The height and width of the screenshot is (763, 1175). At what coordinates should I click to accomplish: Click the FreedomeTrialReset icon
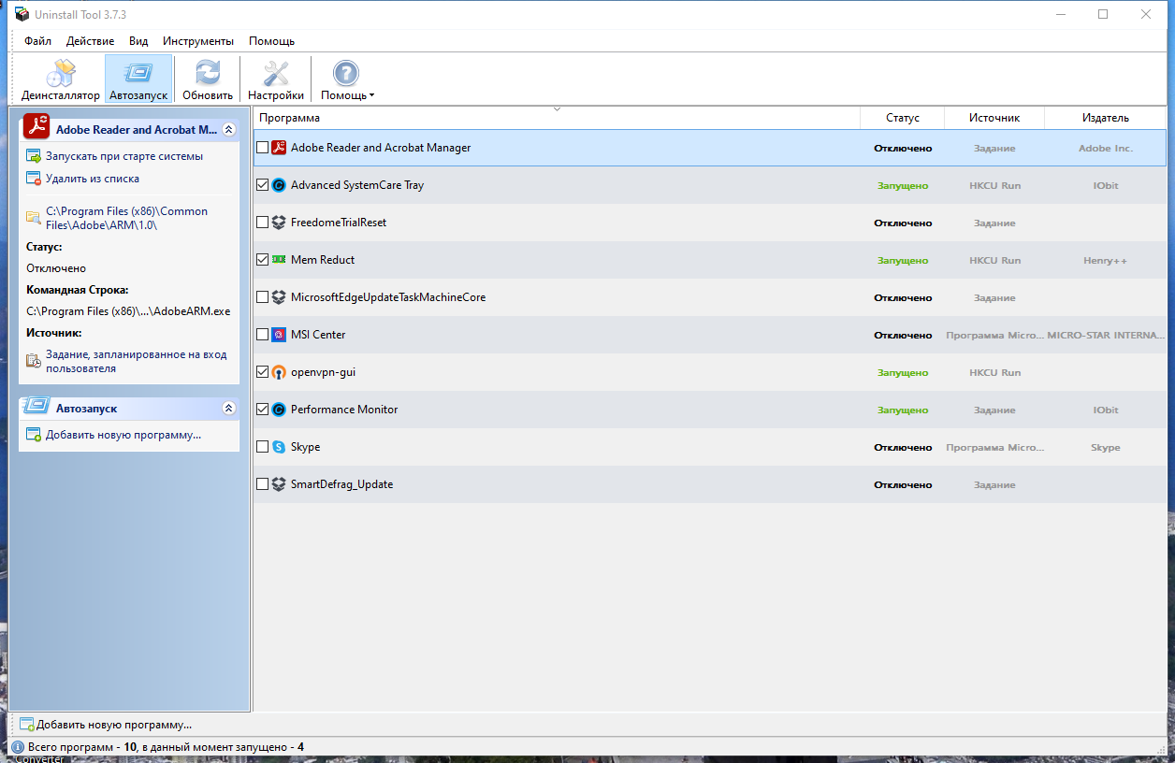pos(278,223)
